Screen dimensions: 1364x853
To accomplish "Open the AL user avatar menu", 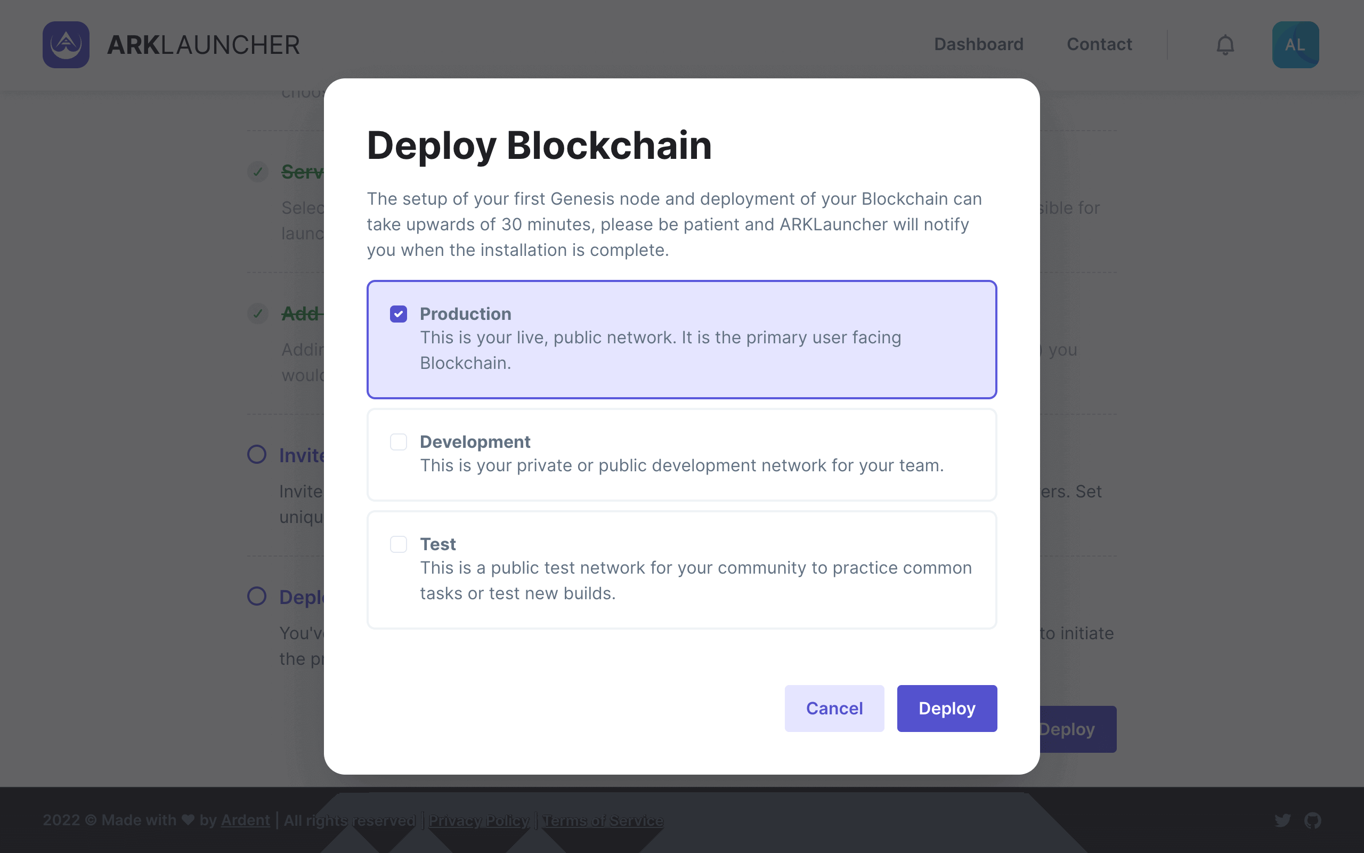I will click(1295, 45).
